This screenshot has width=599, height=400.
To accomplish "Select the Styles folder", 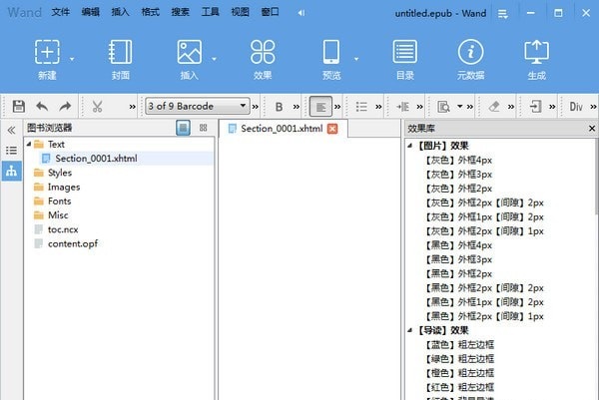I will (x=60, y=173).
